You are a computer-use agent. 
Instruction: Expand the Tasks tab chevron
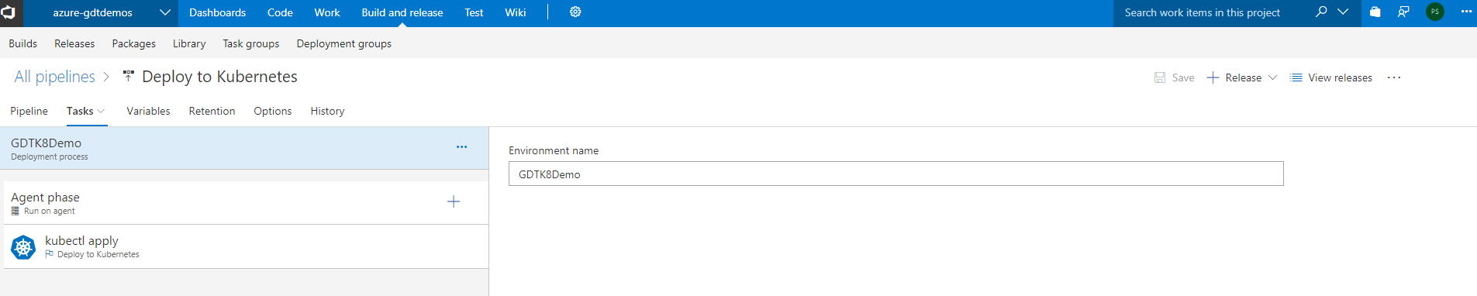pyautogui.click(x=101, y=111)
